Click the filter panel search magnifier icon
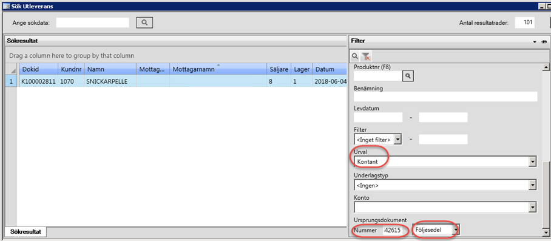This screenshot has height=241, width=551. 355,56
